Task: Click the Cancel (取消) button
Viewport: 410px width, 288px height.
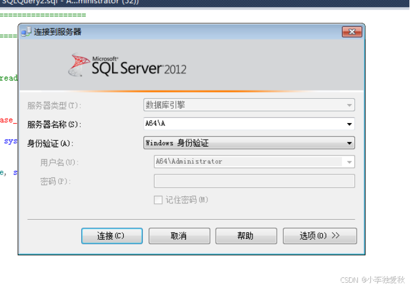Action: click(x=179, y=236)
